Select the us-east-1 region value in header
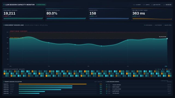 (138, 5)
